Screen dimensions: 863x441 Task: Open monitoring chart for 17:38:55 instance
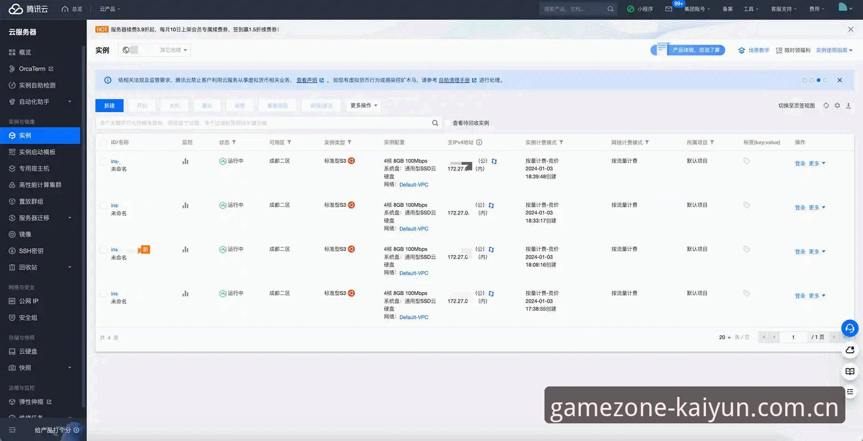[186, 293]
